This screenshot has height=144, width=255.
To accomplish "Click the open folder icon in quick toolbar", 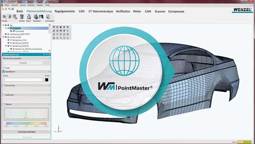I will 6,9.
